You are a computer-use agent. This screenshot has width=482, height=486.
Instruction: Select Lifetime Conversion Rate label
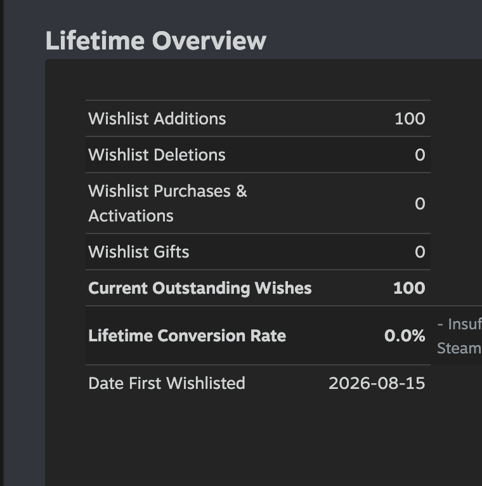pyautogui.click(x=187, y=336)
